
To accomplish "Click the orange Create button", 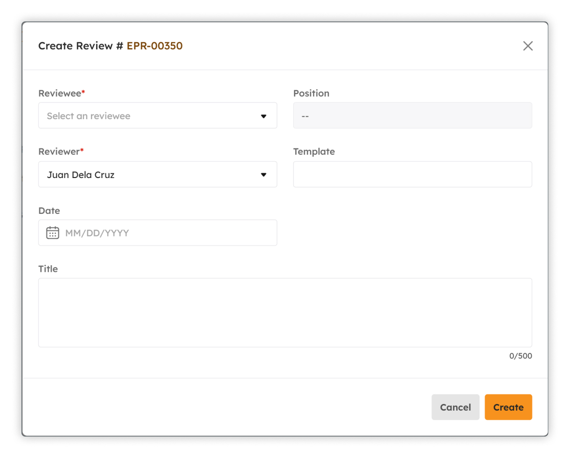I will (x=508, y=407).
